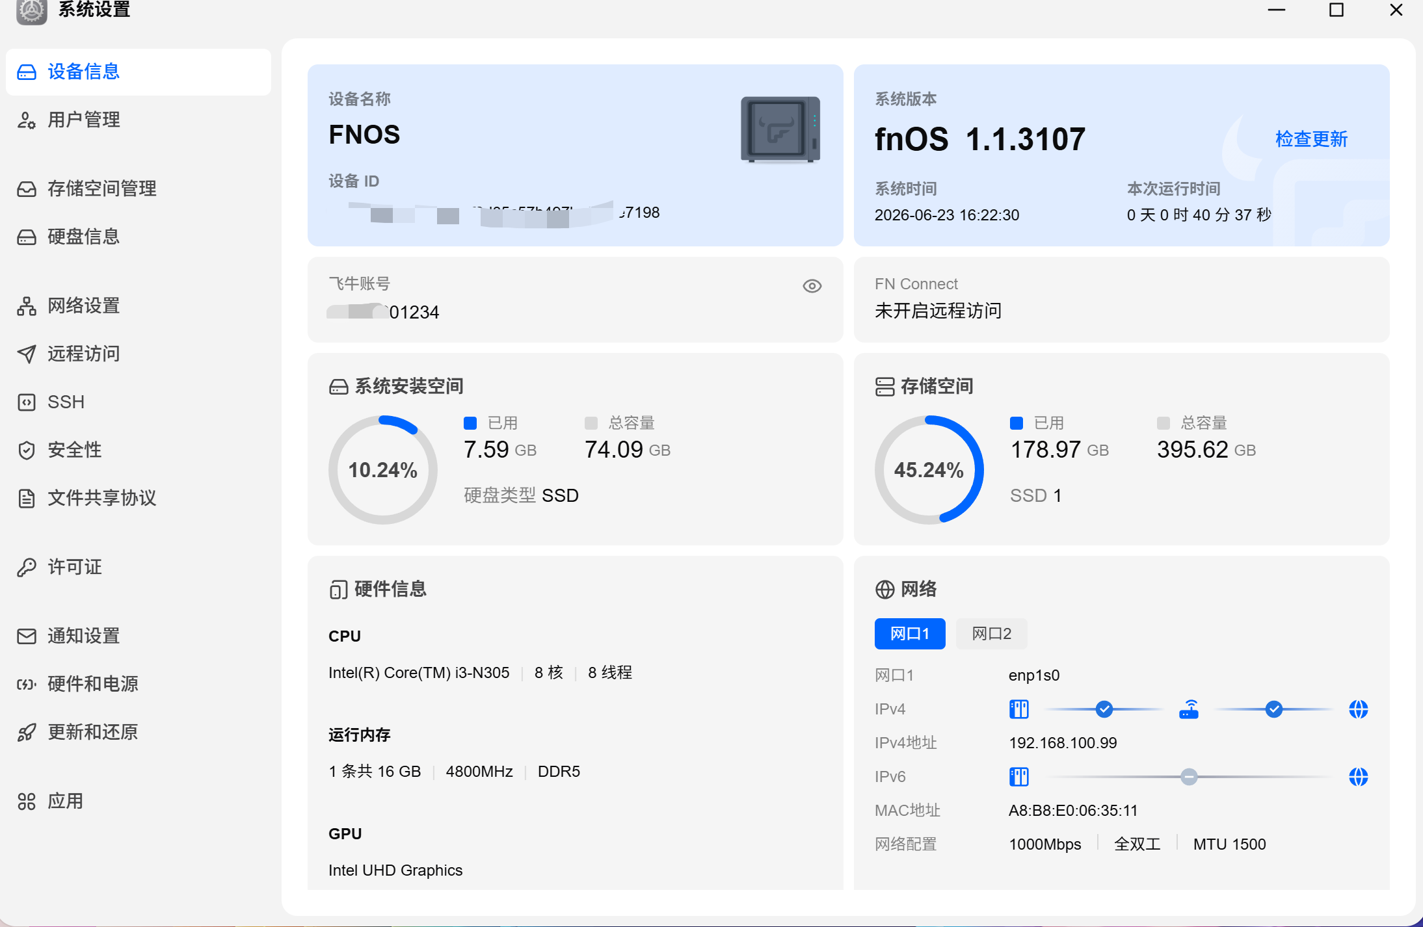Click the 许可证 key icon
The image size is (1423, 927).
point(27,568)
